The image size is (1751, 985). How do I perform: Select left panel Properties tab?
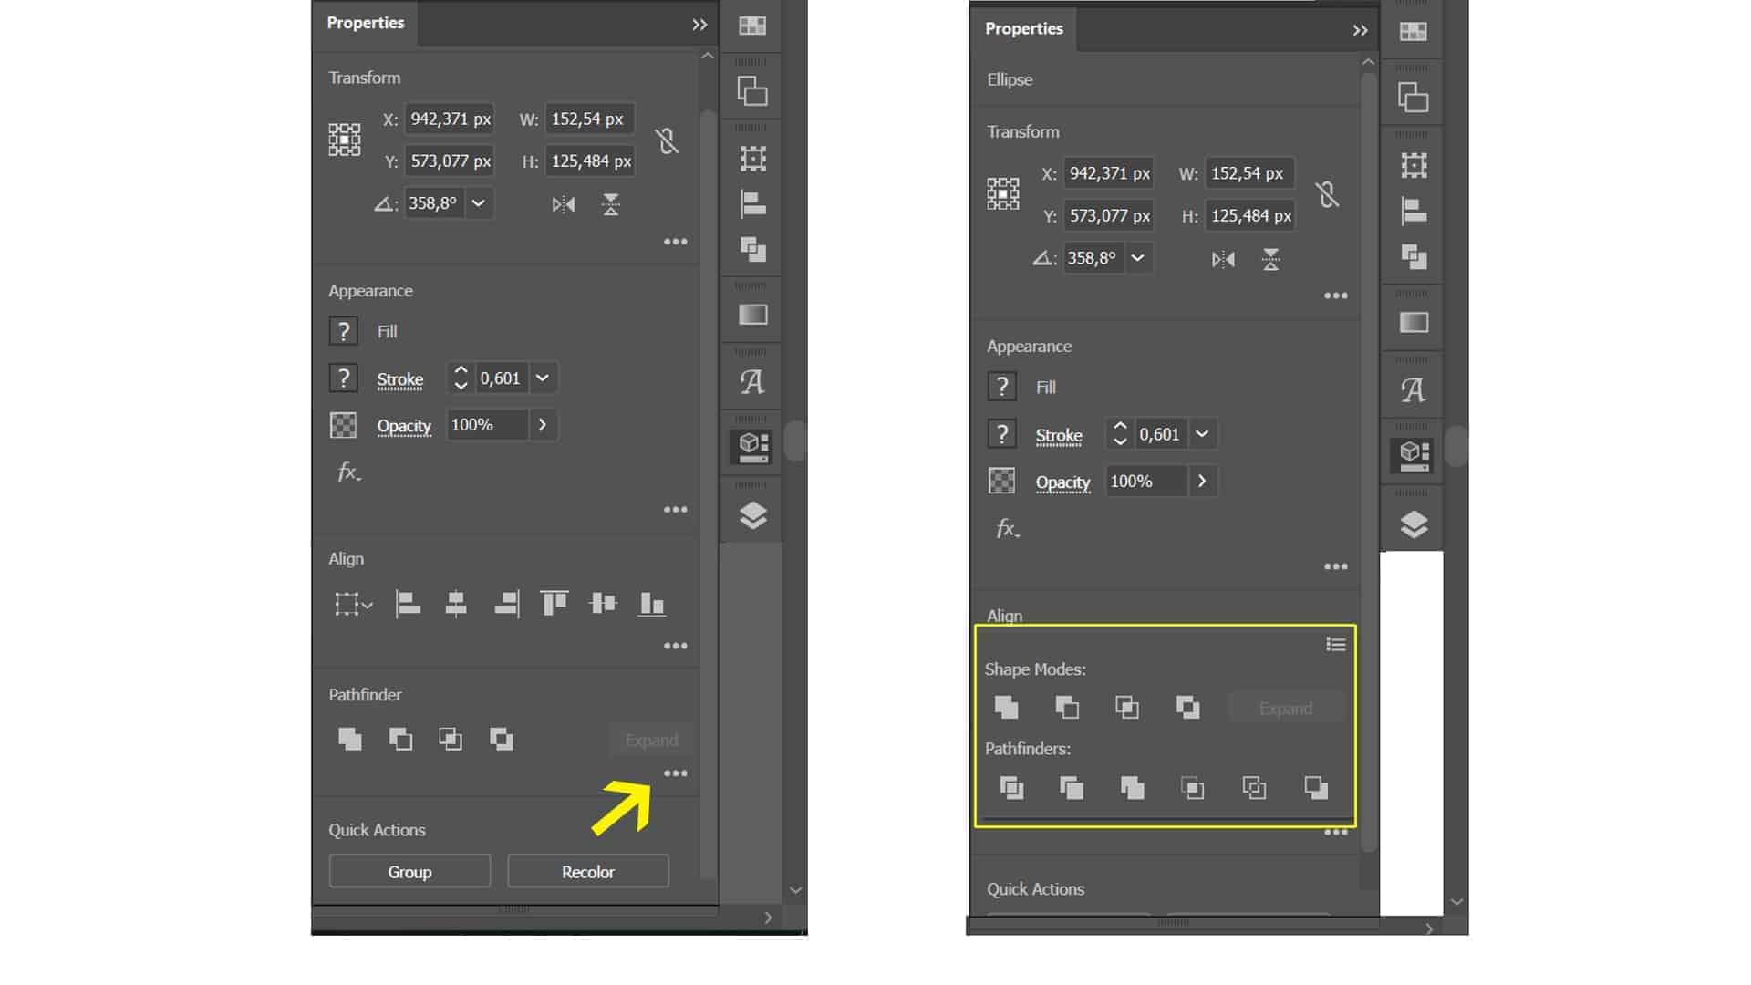click(366, 23)
